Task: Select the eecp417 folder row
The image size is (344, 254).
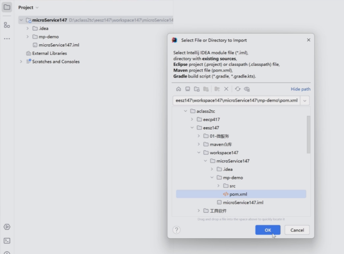Action: (x=241, y=119)
